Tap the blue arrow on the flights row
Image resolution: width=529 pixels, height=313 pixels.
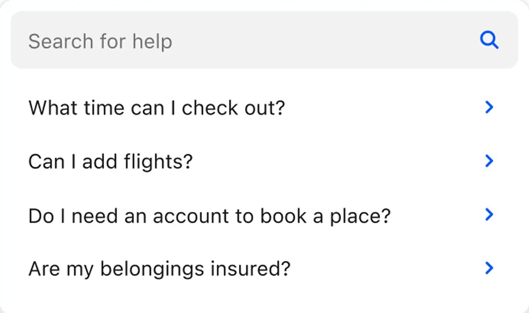(x=489, y=161)
